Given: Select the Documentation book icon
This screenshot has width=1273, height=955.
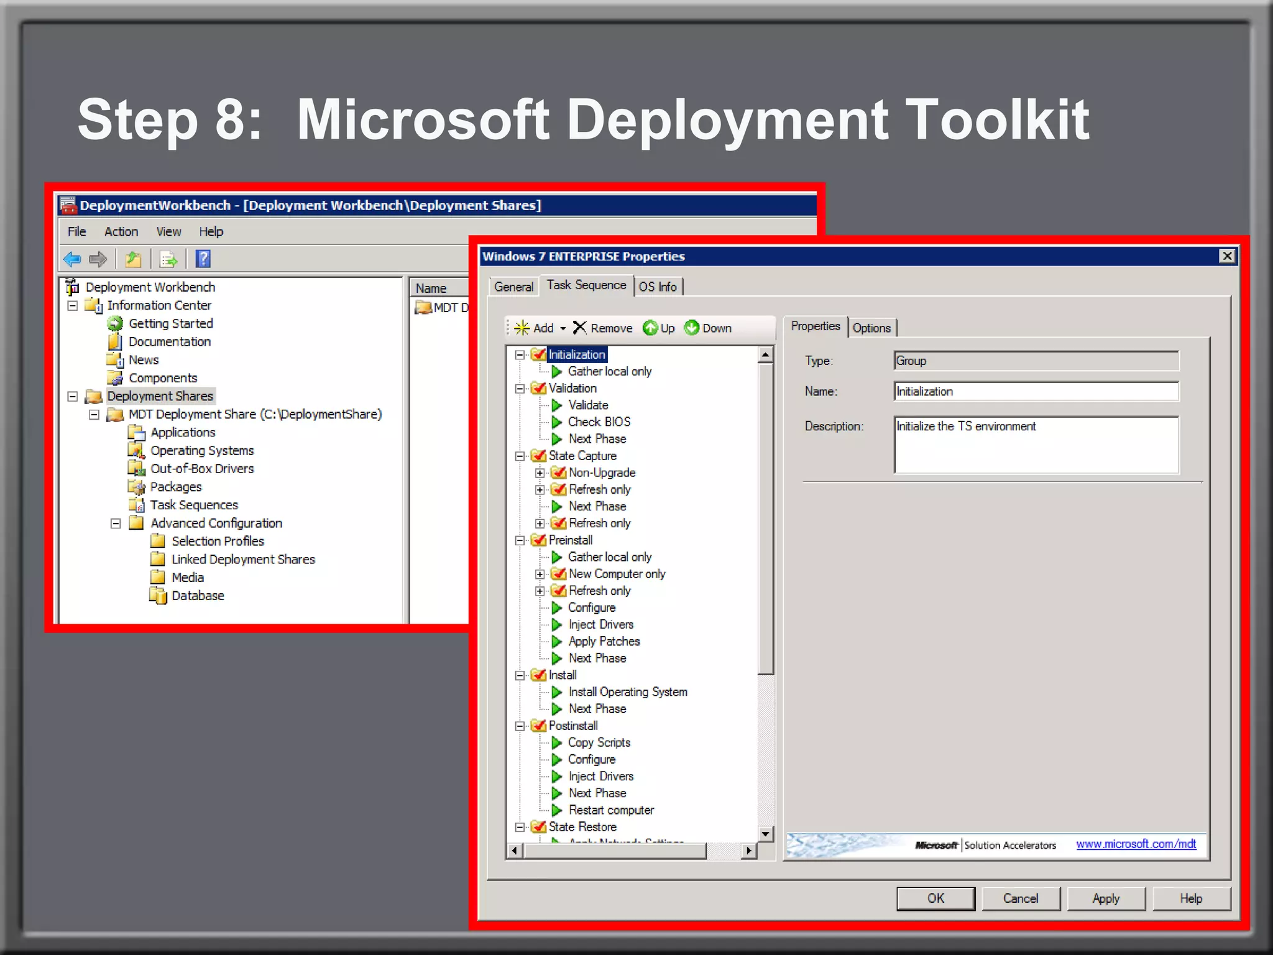Looking at the screenshot, I should coord(114,342).
